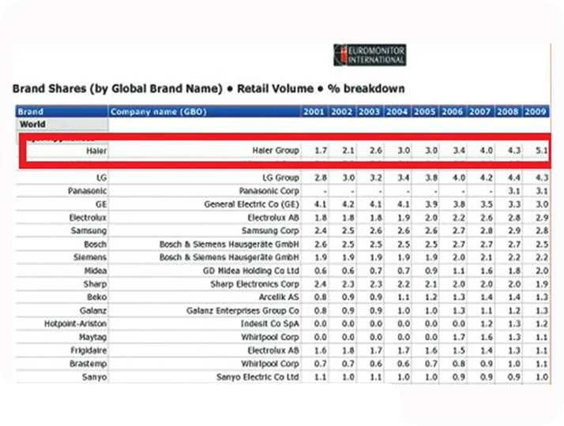Click the Beko brand cell
564x426 pixels.
point(96,297)
